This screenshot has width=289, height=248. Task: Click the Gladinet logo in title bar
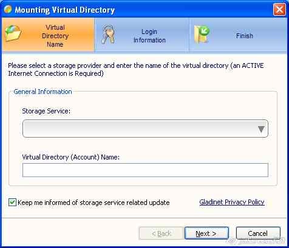(8, 9)
